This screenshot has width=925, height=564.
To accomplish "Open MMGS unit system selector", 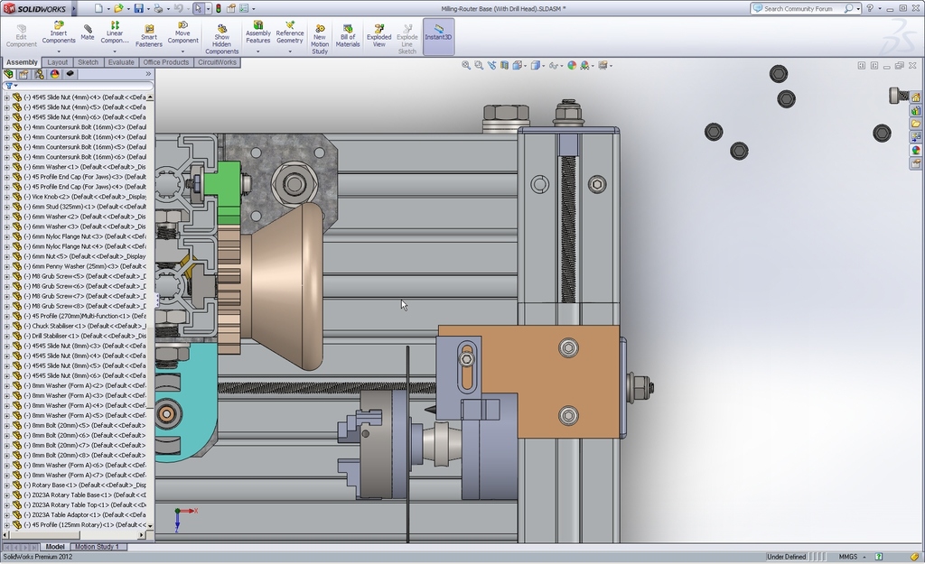I will (x=848, y=557).
